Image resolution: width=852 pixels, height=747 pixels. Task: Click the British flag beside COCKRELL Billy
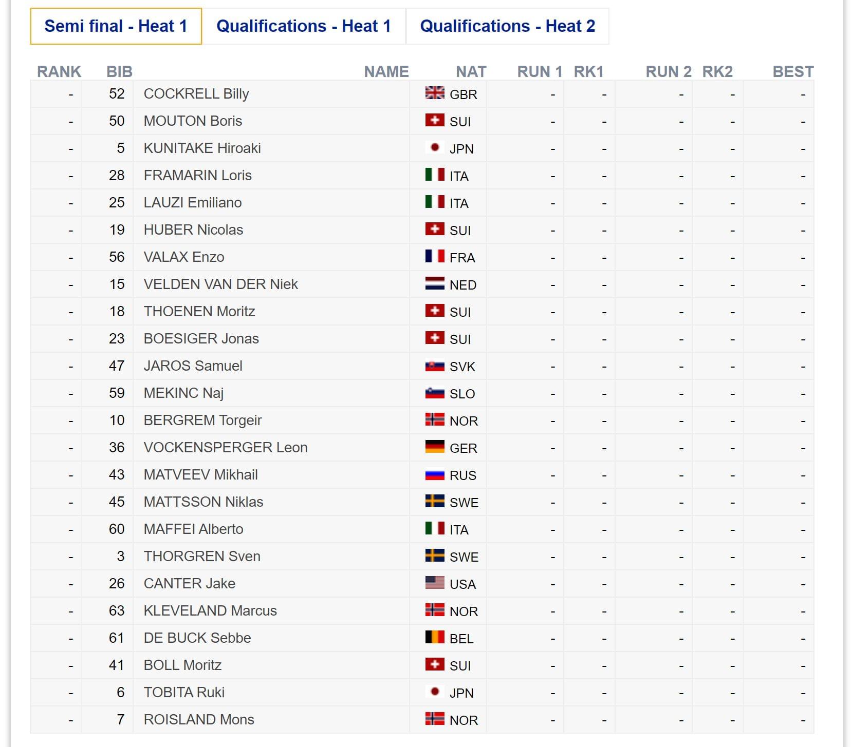[x=435, y=93]
